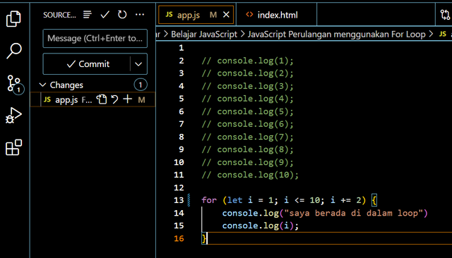Open More Actions ellipsis in Source Control header
The width and height of the screenshot is (452, 258).
click(x=140, y=14)
